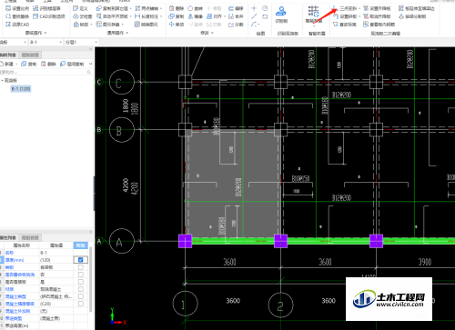
Task: Switch to the 图层管理 tab in properties panel
Action: (x=30, y=238)
